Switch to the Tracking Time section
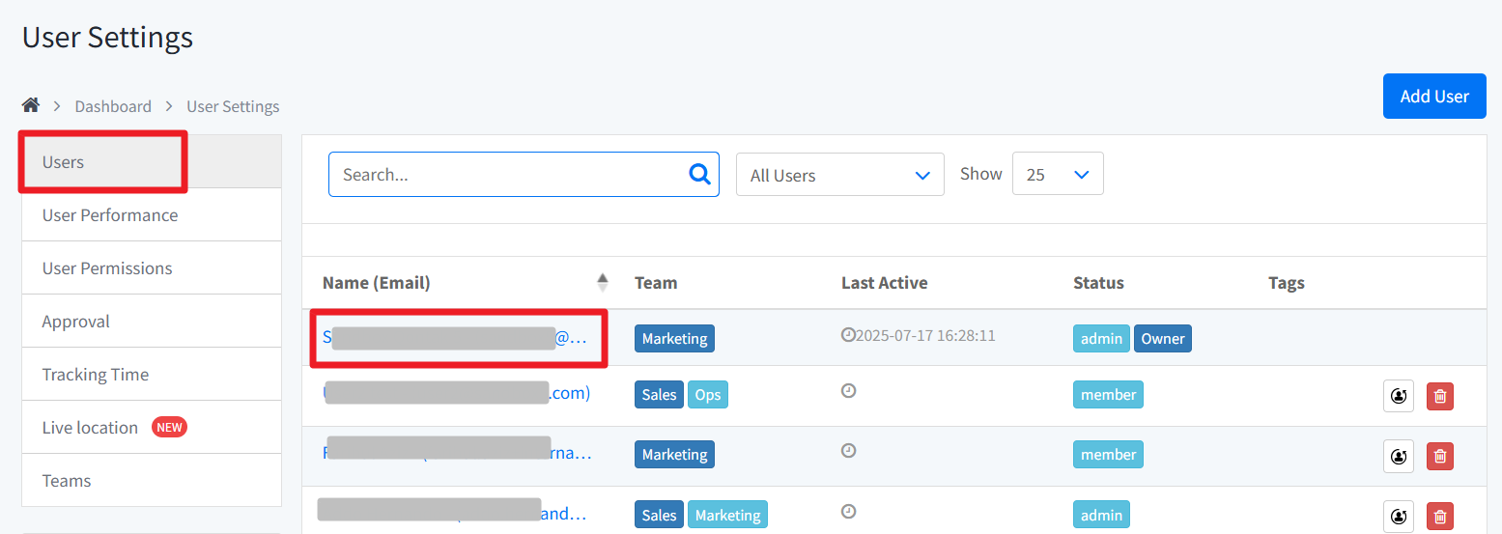The width and height of the screenshot is (1502, 534). [x=96, y=375]
